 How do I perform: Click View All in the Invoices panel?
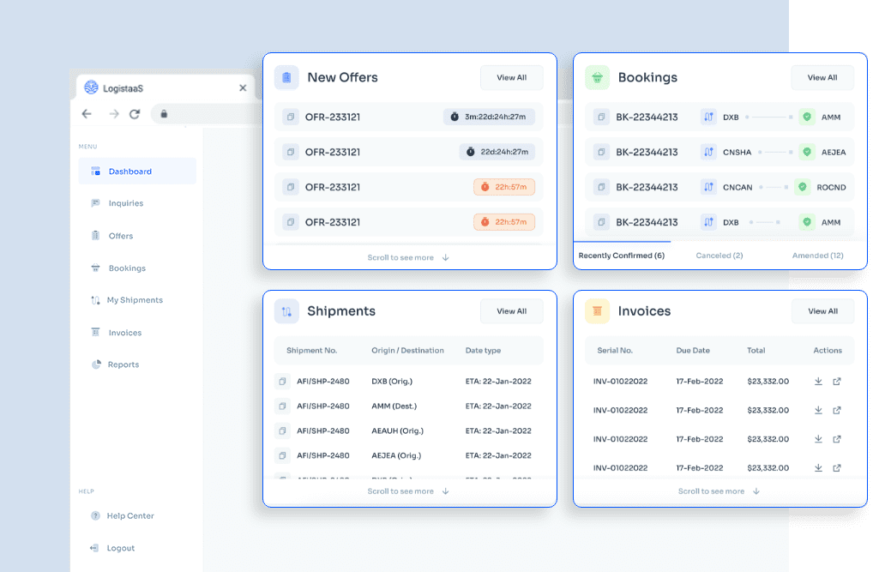pyautogui.click(x=822, y=310)
